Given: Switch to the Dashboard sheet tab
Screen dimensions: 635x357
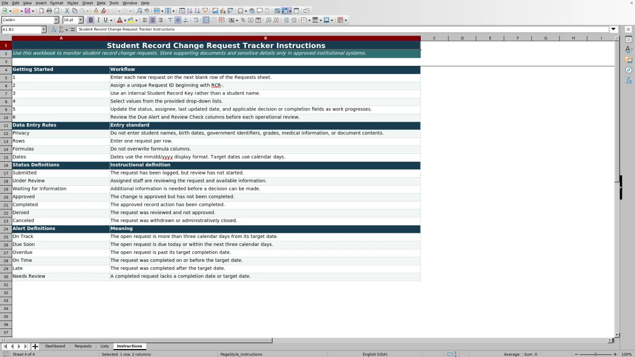Looking at the screenshot, I should (x=55, y=346).
